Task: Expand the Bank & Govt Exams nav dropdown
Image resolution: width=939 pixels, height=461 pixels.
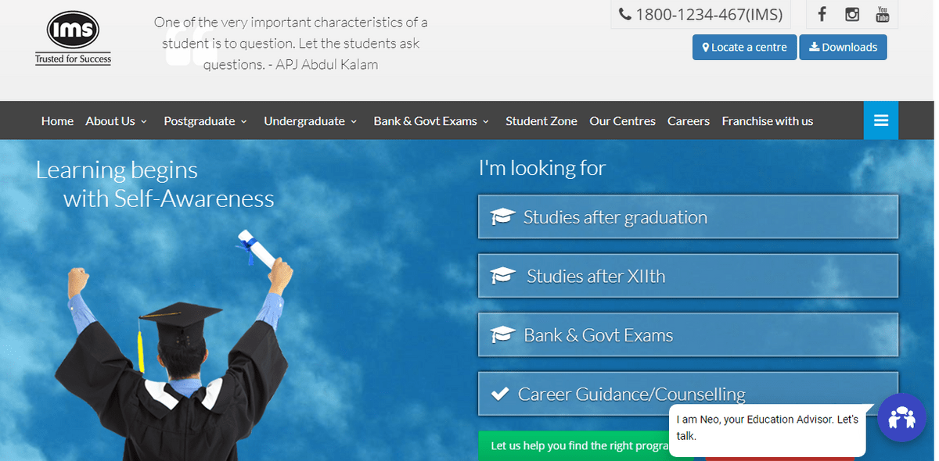Action: tap(431, 121)
